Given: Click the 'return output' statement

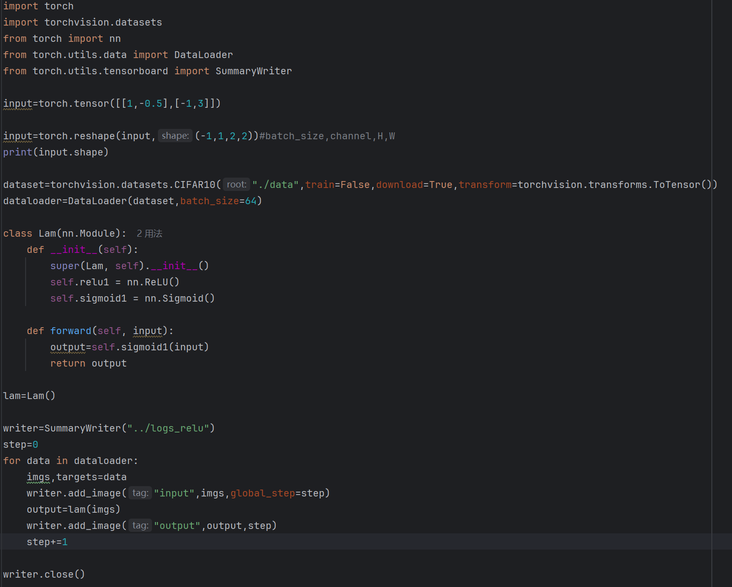Looking at the screenshot, I should [88, 364].
